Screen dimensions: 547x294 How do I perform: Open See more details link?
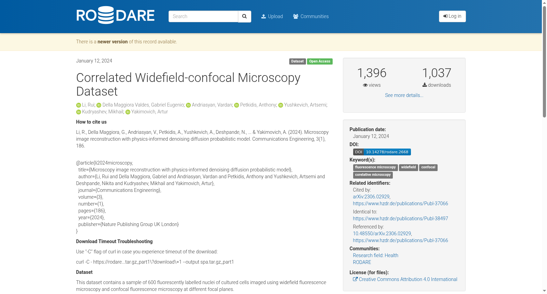pos(404,95)
